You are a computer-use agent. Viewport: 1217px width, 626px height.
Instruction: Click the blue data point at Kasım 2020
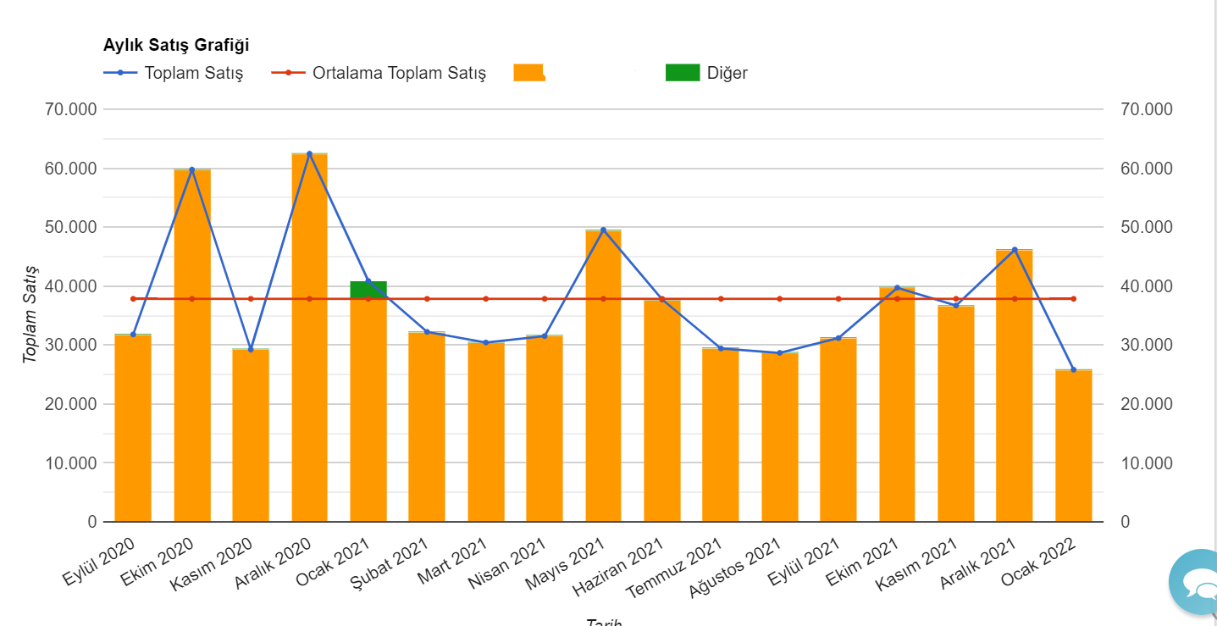[251, 349]
